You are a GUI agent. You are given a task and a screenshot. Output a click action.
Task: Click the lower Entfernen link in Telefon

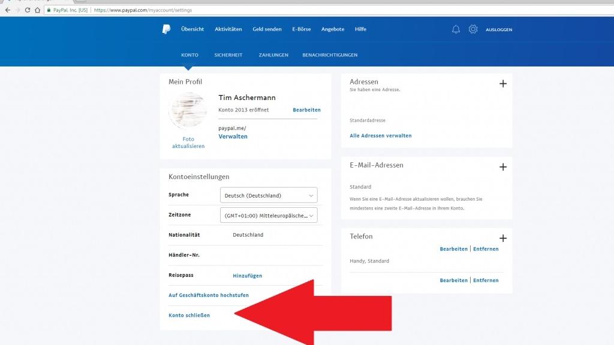486,280
